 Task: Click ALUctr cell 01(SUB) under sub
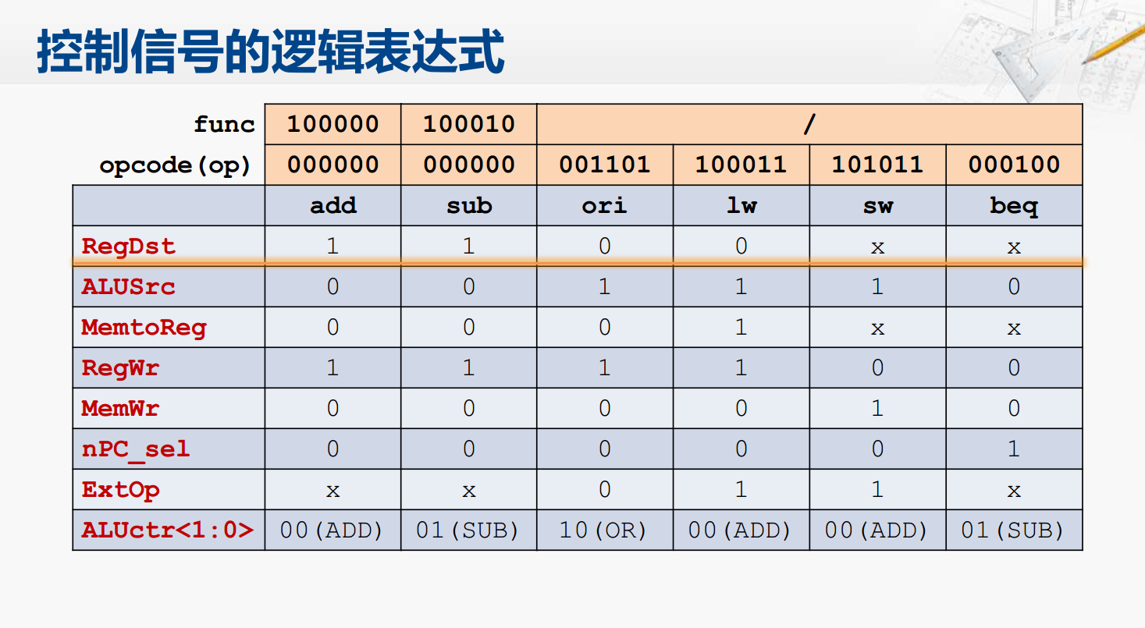pos(469,530)
